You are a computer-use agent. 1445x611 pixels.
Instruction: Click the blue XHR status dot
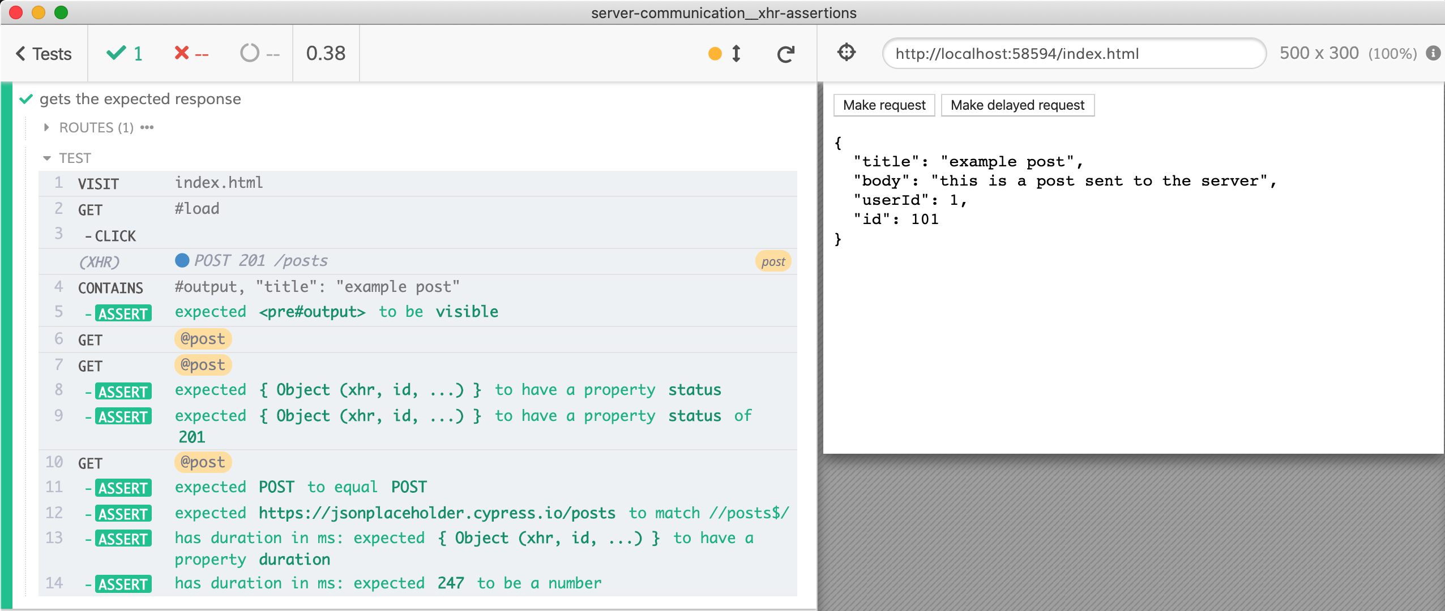[182, 260]
